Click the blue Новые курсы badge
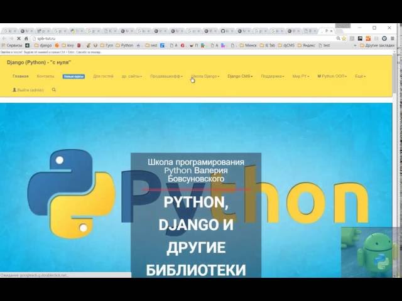Screen dimensions: 402x301 point(73,77)
